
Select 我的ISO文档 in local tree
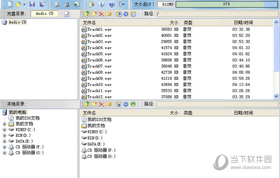[28, 118]
